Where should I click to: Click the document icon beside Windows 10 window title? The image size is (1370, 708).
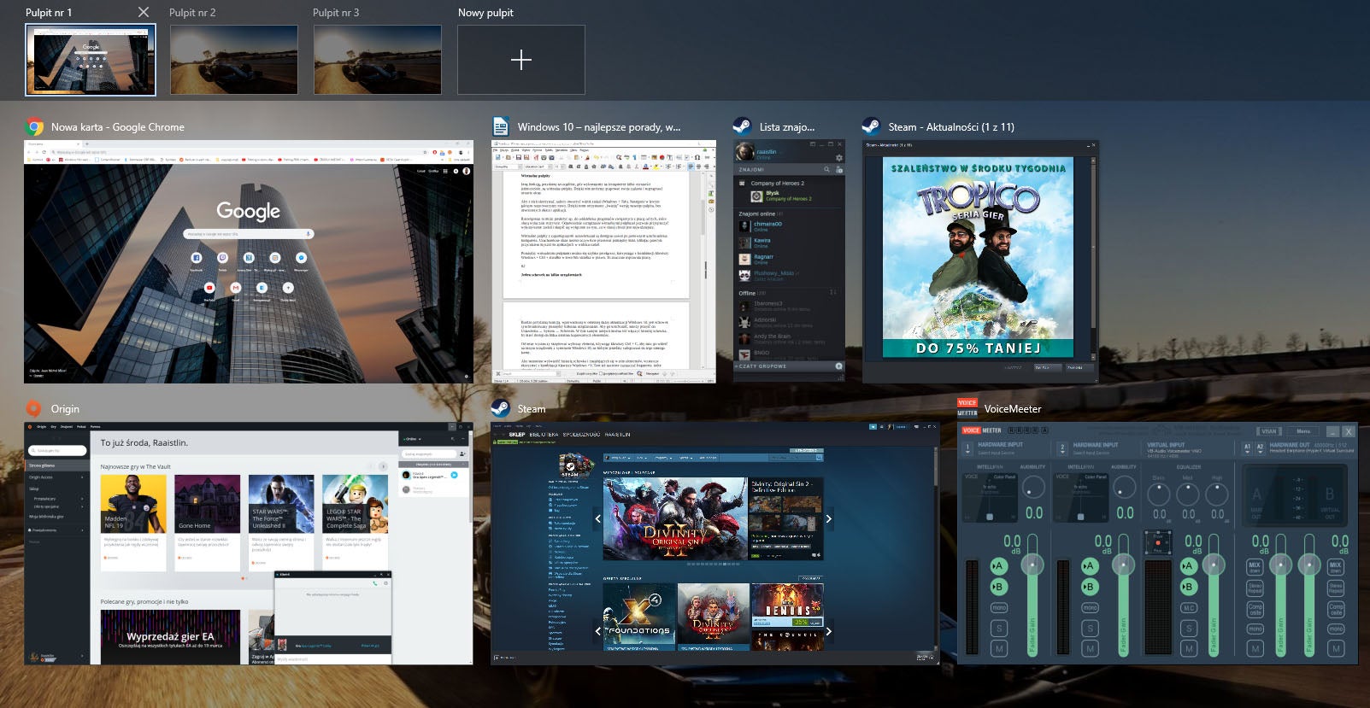(501, 127)
